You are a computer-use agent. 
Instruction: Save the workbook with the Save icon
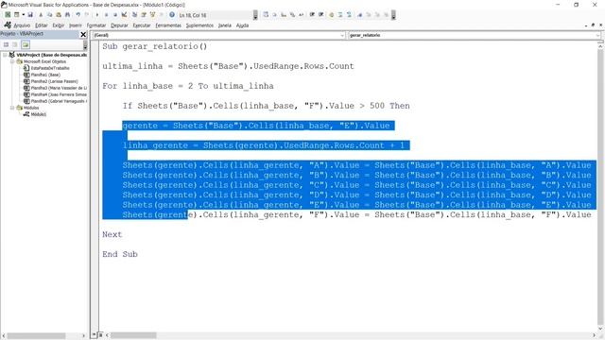click(30, 15)
